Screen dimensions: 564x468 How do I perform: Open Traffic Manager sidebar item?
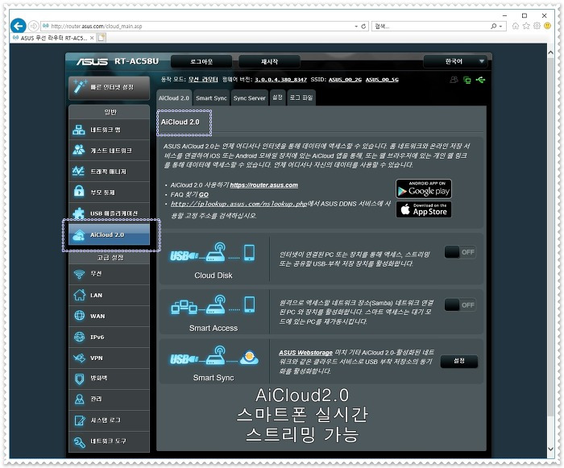(109, 172)
